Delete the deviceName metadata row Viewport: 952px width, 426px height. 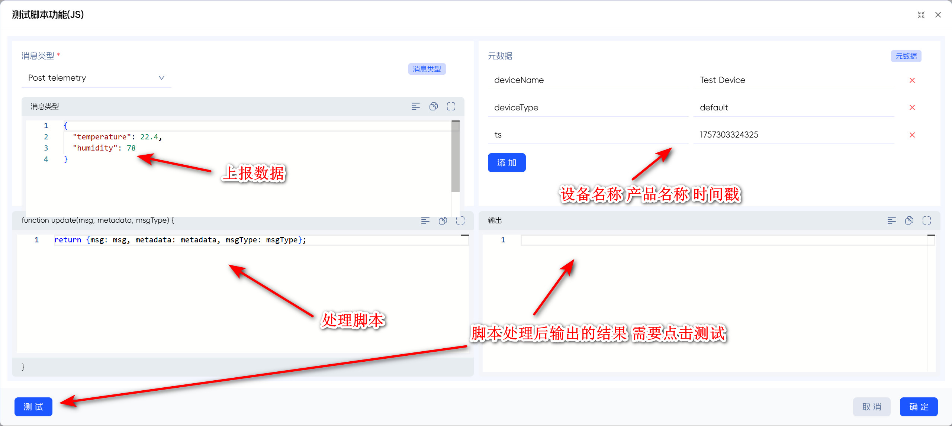point(912,80)
